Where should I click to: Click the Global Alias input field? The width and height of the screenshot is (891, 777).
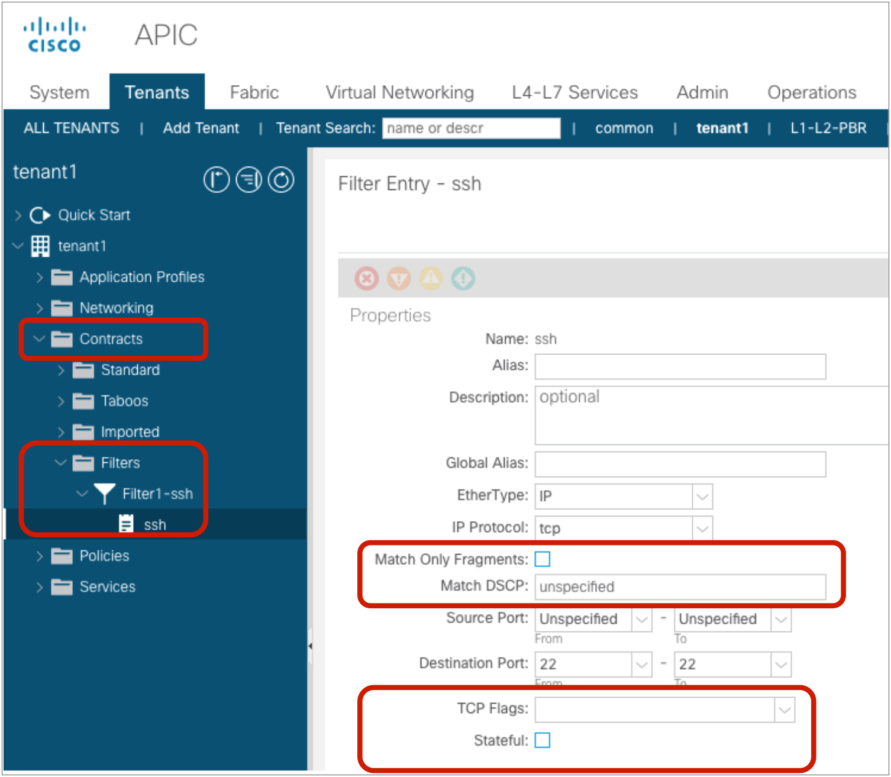tap(680, 464)
